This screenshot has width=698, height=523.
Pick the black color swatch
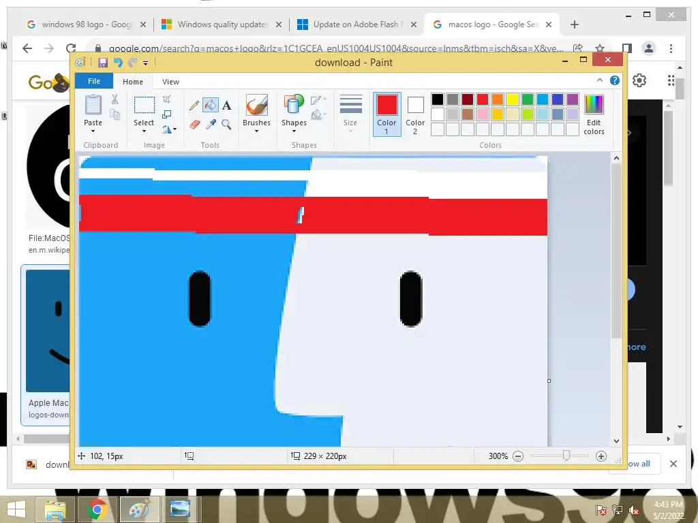438,99
